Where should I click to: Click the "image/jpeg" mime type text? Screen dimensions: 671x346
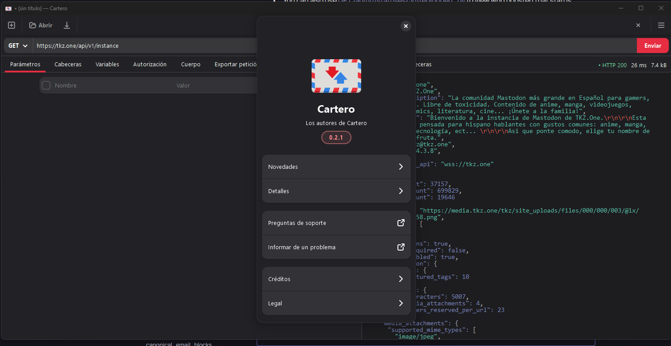tap(416, 337)
